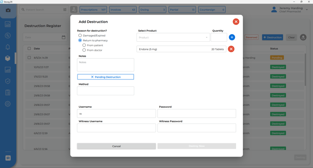Expand Jeremy Harding user menu

[x=307, y=10]
